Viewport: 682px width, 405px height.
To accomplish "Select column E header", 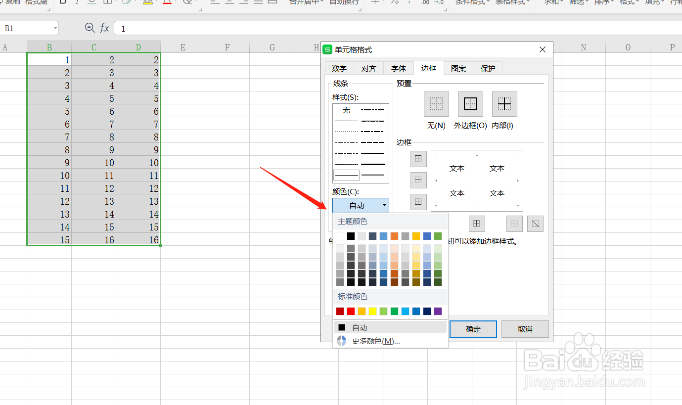I will click(183, 47).
